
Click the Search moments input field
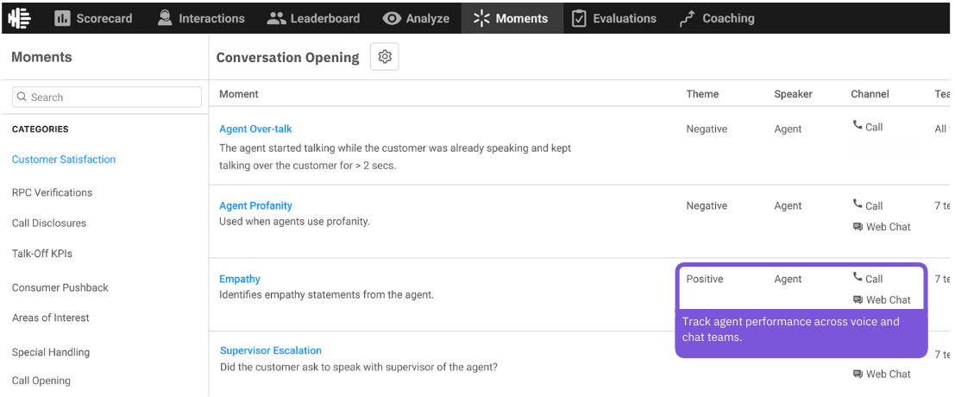pyautogui.click(x=107, y=98)
